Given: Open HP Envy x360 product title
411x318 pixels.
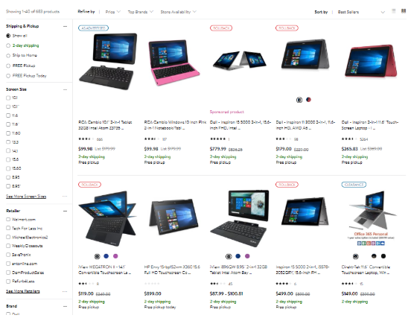Looking at the screenshot, I should coord(172,270).
